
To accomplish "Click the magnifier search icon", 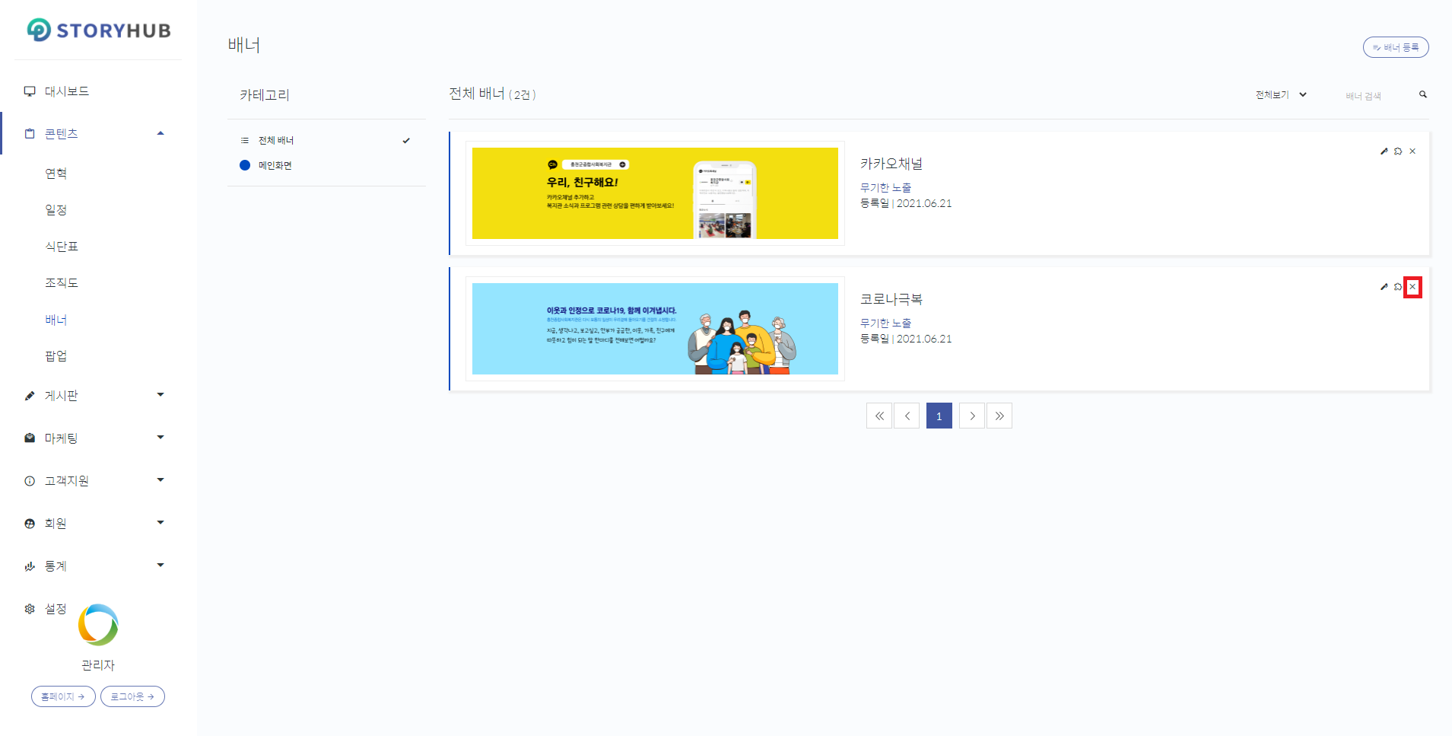I will (x=1423, y=94).
